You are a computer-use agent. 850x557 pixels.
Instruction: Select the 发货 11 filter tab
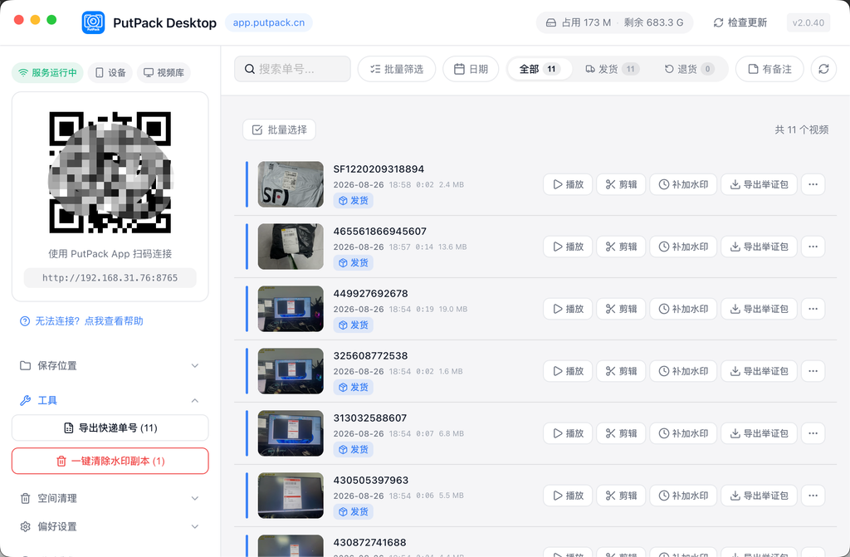coord(613,69)
